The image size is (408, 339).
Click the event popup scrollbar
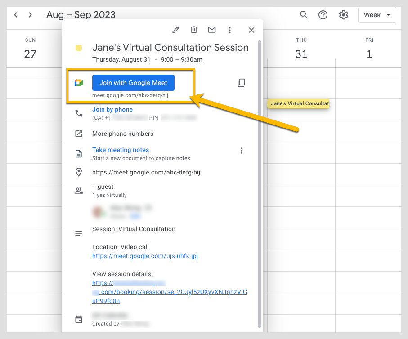click(x=260, y=184)
